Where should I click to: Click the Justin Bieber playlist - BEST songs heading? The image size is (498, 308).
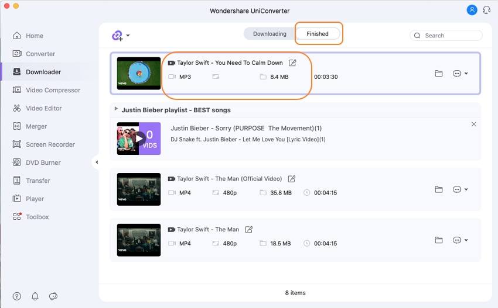coord(176,110)
